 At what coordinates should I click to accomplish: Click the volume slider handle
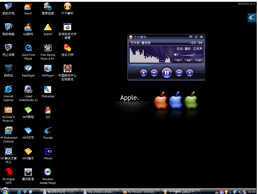(194, 55)
